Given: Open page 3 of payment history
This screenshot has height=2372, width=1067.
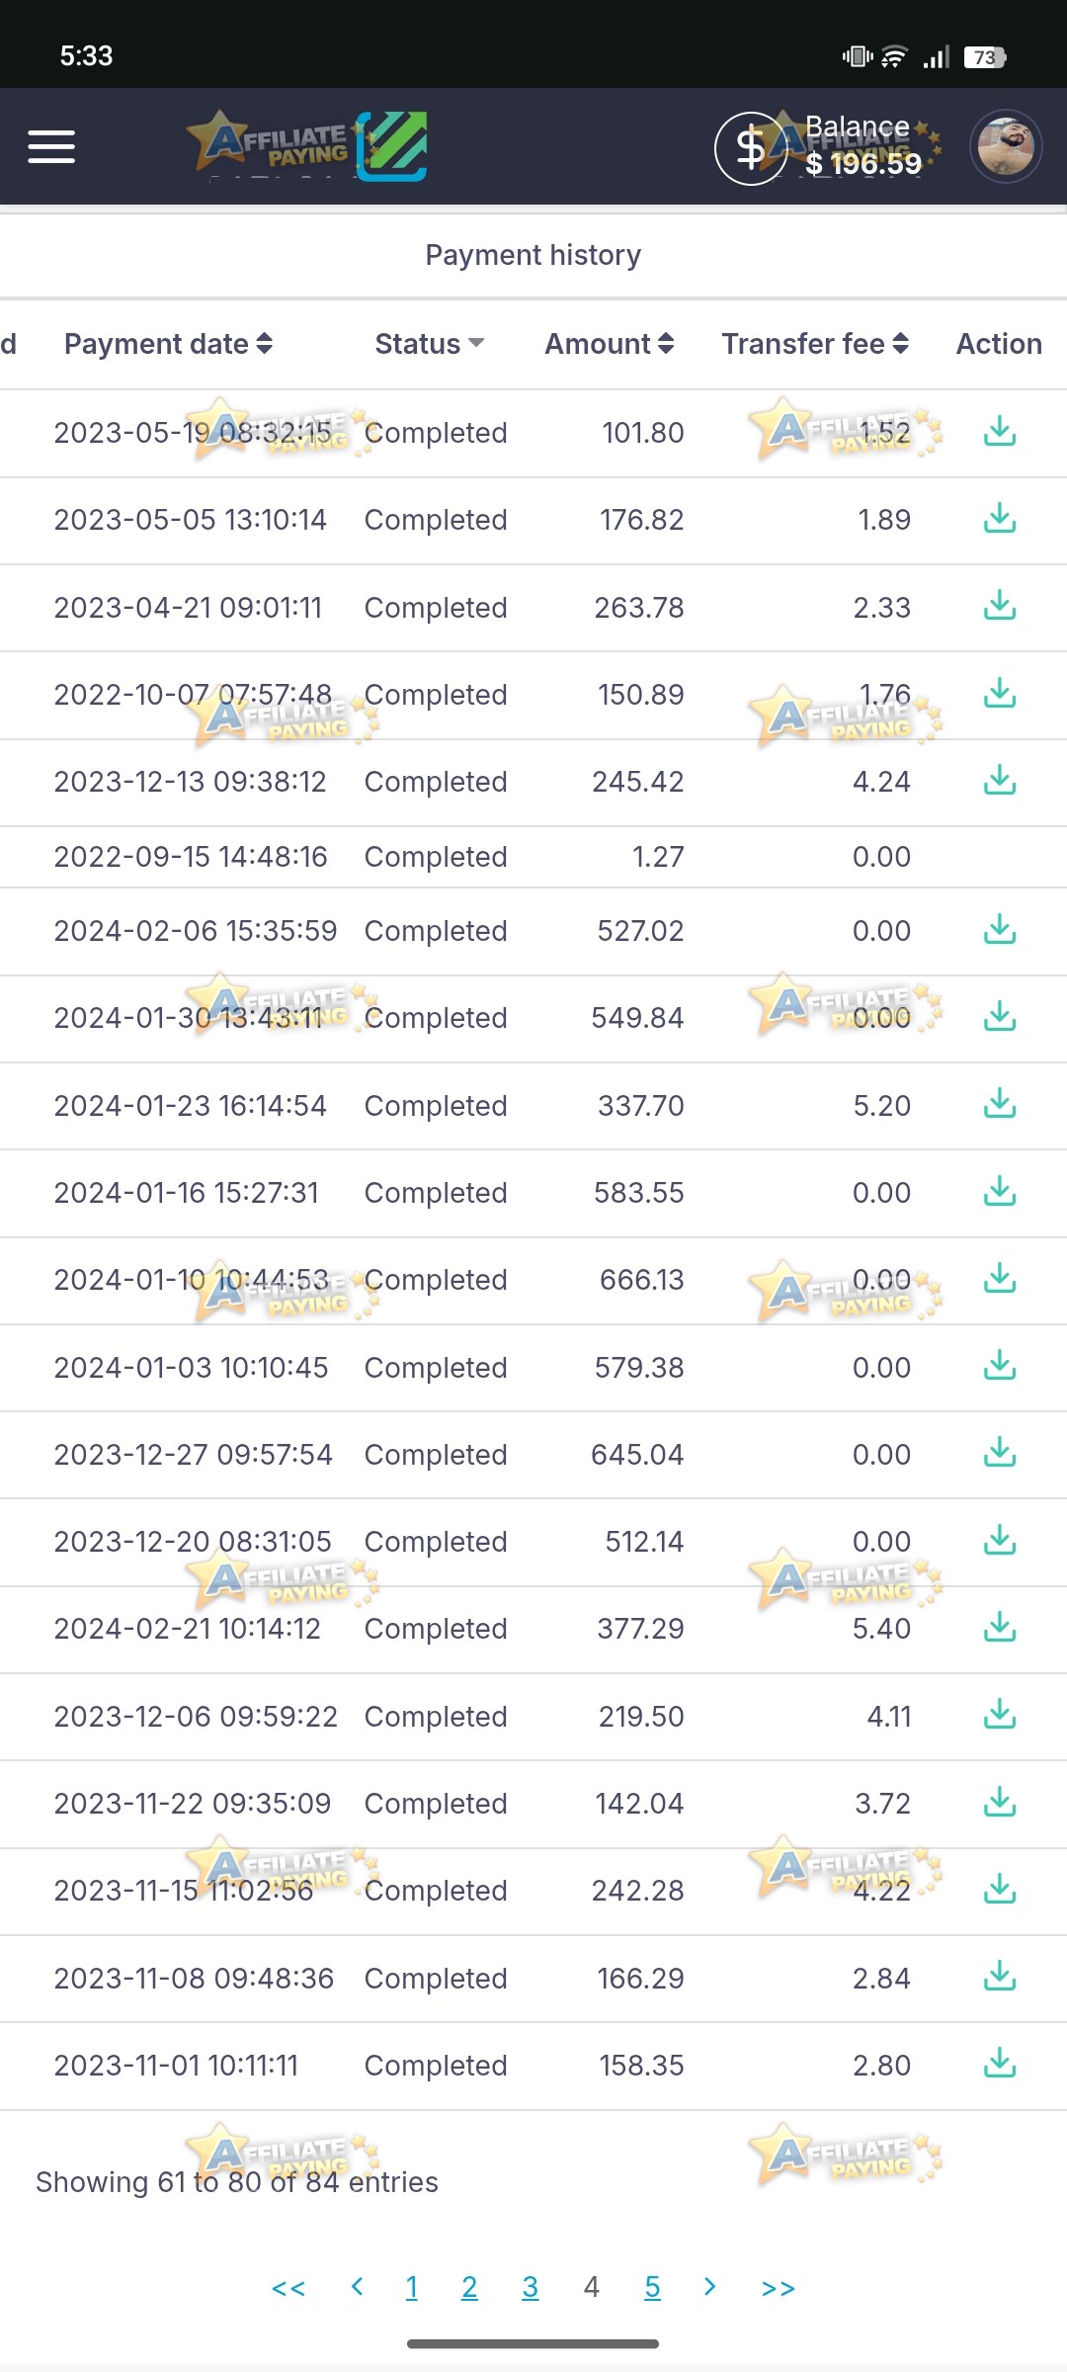Looking at the screenshot, I should point(531,2287).
